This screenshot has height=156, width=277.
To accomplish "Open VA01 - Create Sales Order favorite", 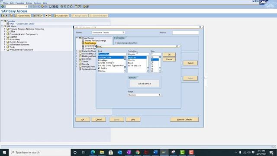I will (x=22, y=24).
